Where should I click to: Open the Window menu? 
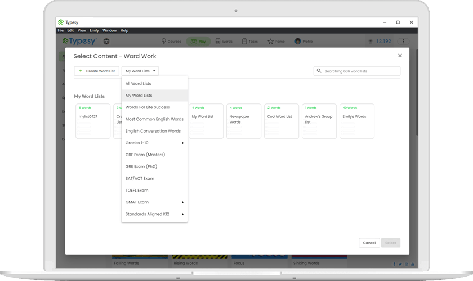coord(109,30)
